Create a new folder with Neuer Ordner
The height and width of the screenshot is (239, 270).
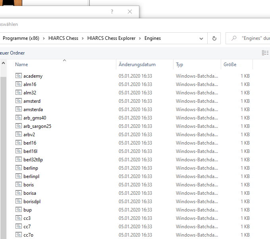pyautogui.click(x=12, y=53)
